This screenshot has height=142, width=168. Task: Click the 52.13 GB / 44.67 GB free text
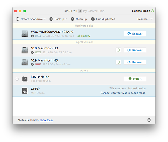[57, 52]
